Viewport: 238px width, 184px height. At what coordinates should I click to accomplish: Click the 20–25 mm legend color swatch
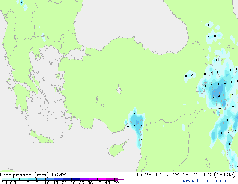(67, 179)
